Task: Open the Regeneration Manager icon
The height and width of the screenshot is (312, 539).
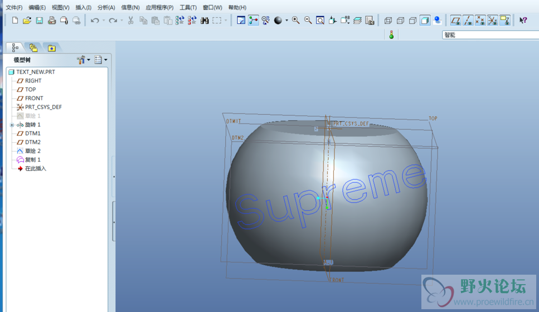Action: pos(192,21)
